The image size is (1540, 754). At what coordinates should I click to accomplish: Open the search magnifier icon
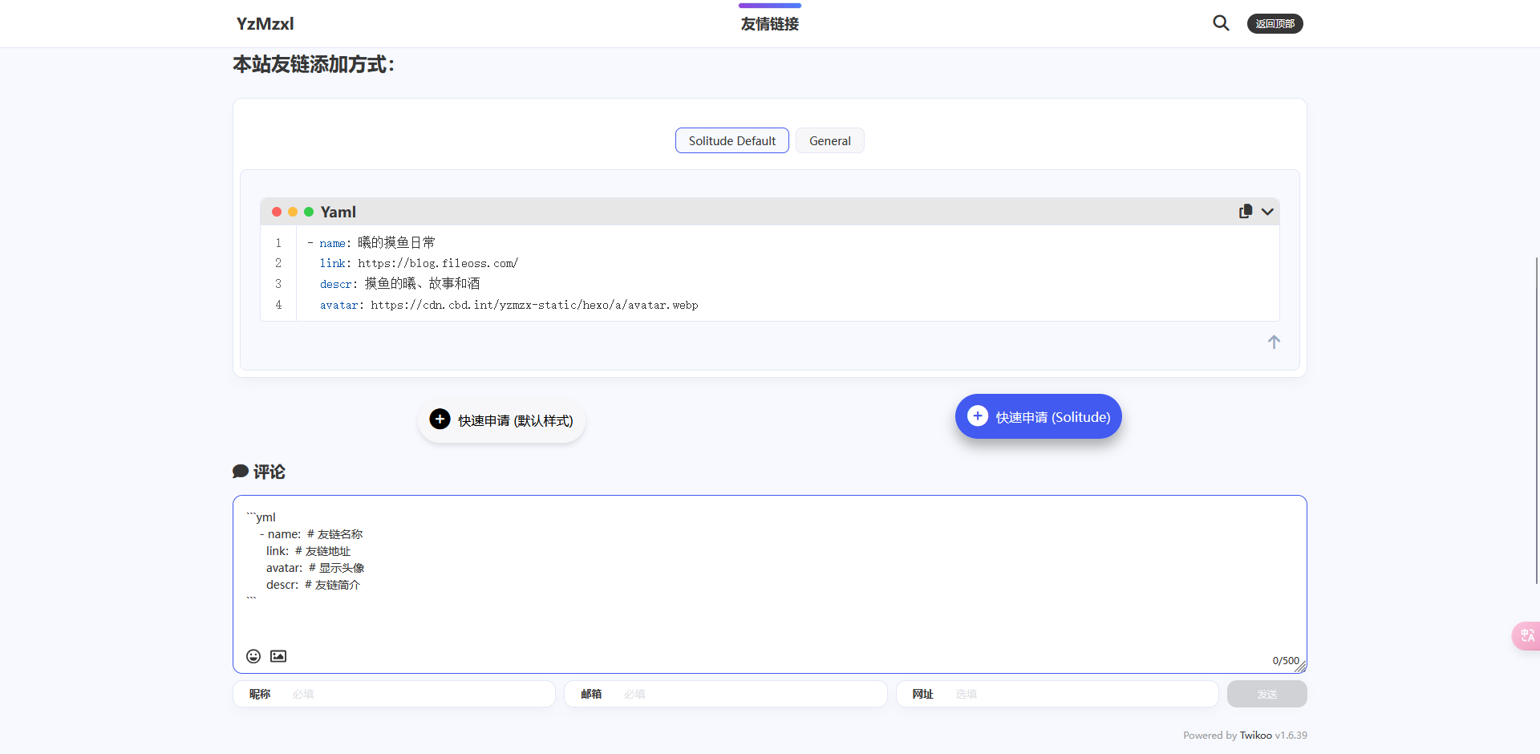[1221, 23]
